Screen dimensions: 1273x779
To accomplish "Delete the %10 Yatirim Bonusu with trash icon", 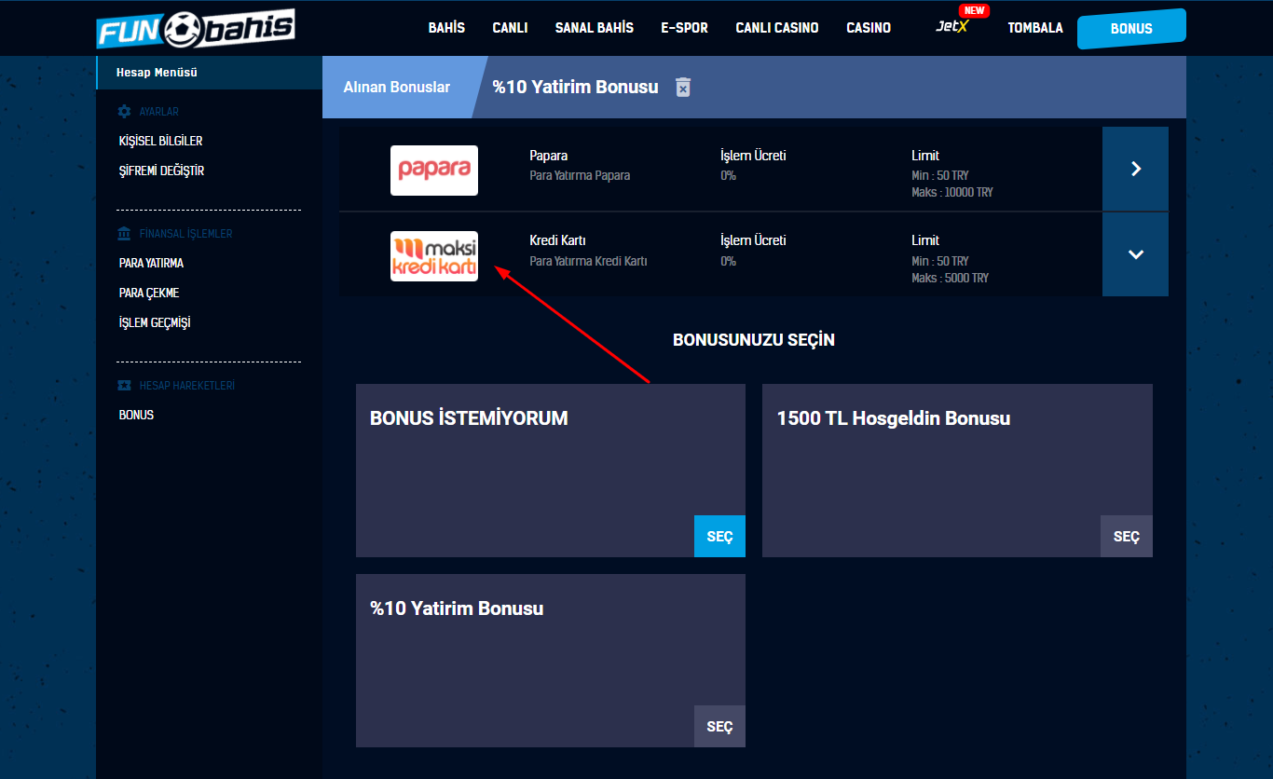I will coord(683,88).
